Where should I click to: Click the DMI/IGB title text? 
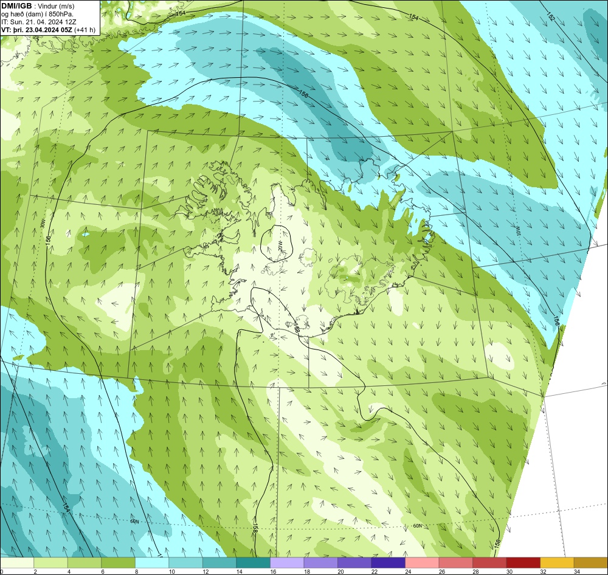(x=16, y=6)
